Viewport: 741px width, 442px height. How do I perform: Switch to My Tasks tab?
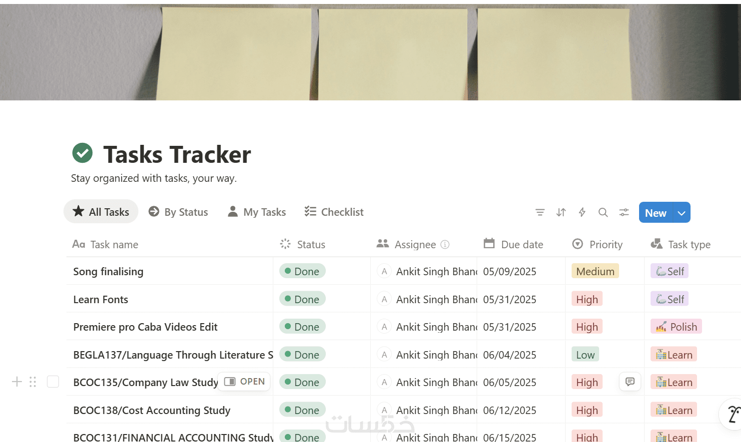pyautogui.click(x=257, y=212)
